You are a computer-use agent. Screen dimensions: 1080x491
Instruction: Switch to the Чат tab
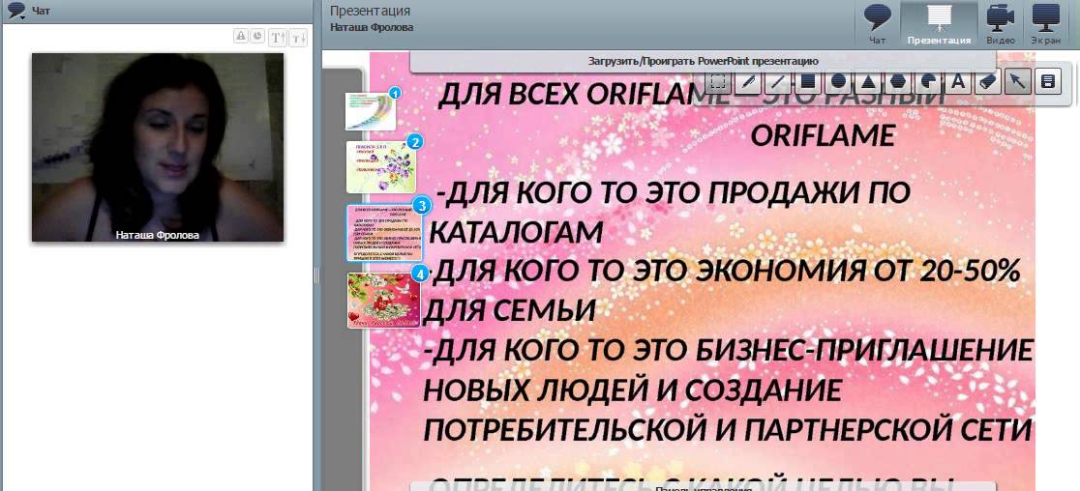(877, 24)
